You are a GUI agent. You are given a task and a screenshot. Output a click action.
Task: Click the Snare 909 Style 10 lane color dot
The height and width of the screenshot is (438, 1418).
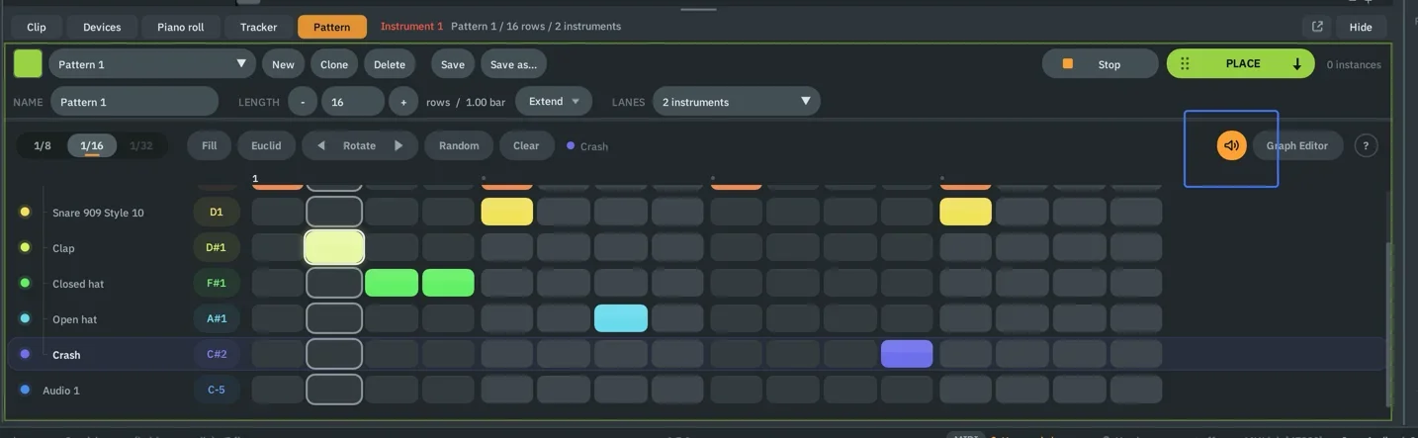pos(25,212)
